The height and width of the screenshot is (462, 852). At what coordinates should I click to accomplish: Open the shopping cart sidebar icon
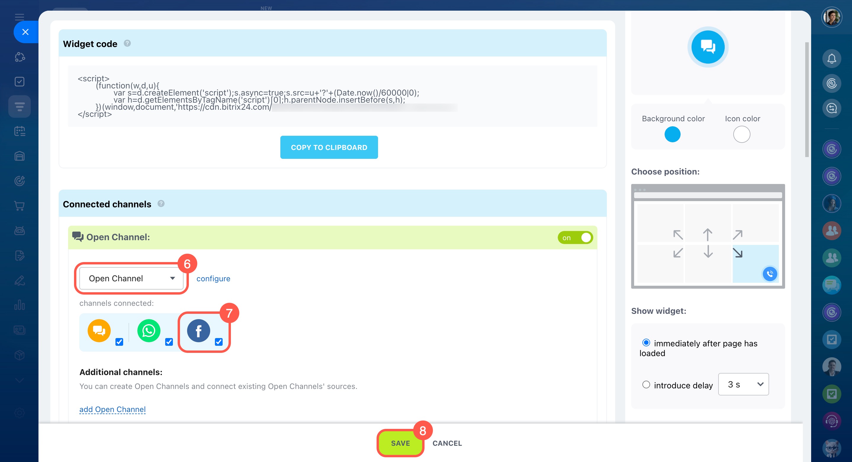pos(20,206)
